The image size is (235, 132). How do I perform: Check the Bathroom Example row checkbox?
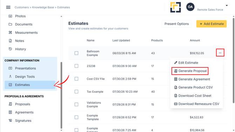click(76, 53)
